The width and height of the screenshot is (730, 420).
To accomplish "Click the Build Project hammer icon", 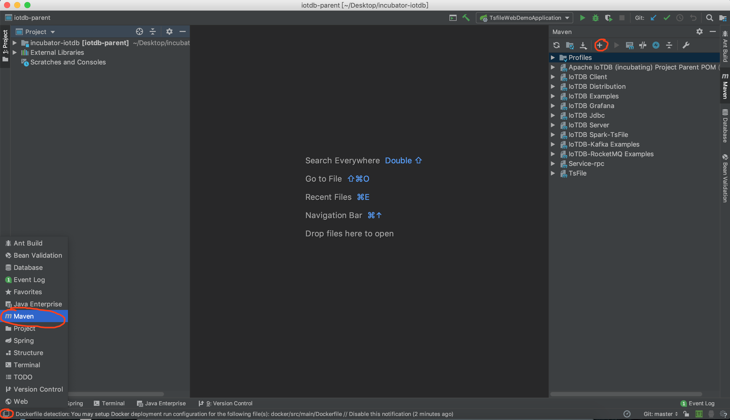I will pos(466,18).
